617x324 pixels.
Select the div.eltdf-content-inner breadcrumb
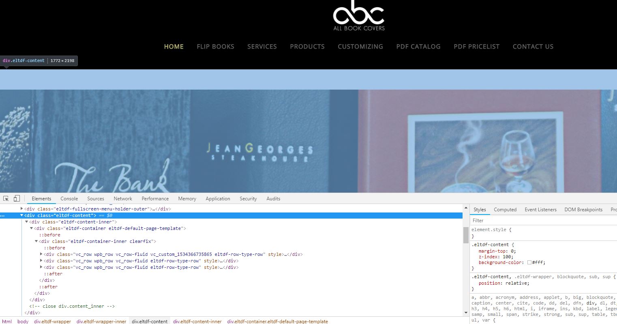point(197,321)
